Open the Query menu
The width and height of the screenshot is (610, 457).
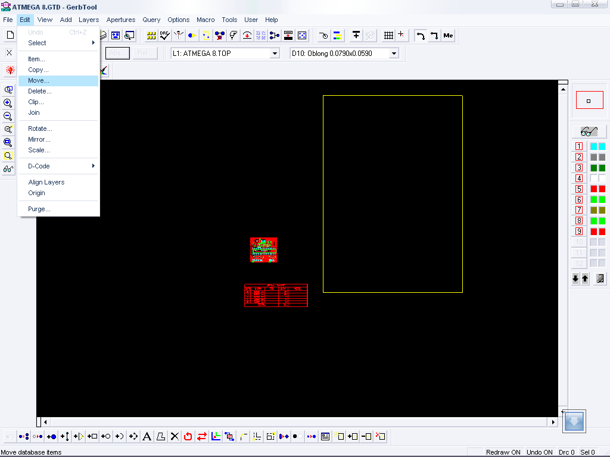click(x=151, y=20)
